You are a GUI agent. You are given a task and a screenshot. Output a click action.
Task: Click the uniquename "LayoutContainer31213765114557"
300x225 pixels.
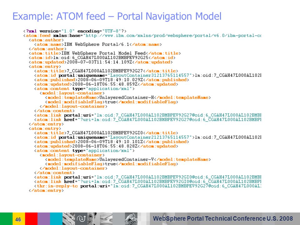click(150, 75)
